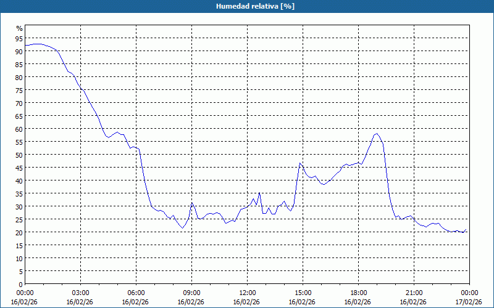The height and width of the screenshot is (308, 494).
Task: Click the 75 tick label on the y-axis
Action: 19,90
